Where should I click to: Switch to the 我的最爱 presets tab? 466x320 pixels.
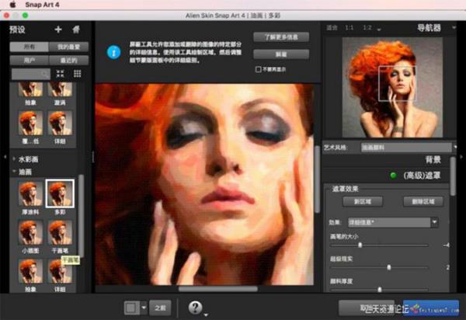pyautogui.click(x=66, y=47)
